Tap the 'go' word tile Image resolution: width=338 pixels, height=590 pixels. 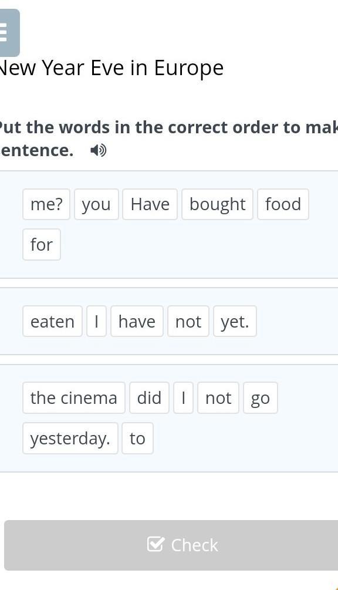coord(261,397)
